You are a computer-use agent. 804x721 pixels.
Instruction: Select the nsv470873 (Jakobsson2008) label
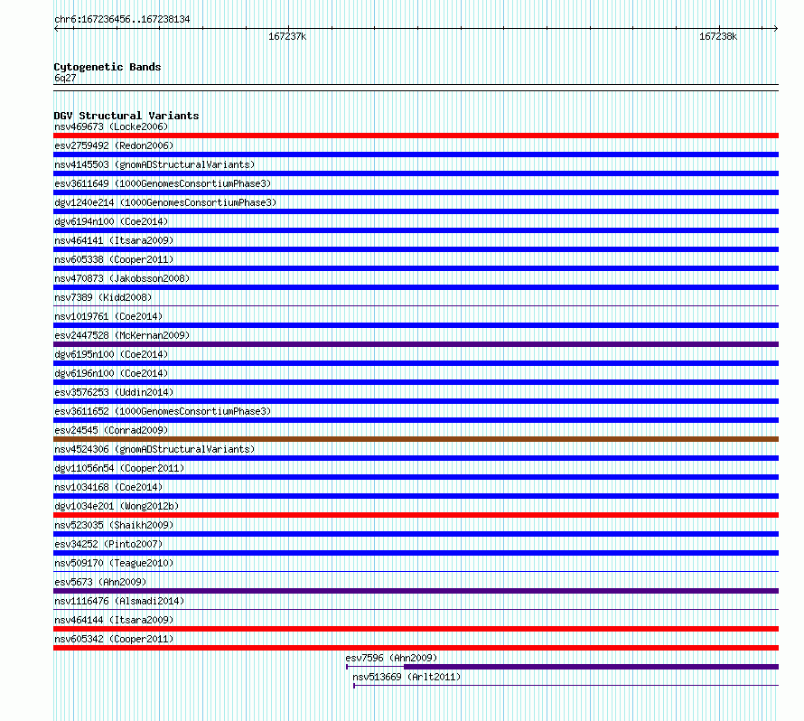tap(122, 278)
